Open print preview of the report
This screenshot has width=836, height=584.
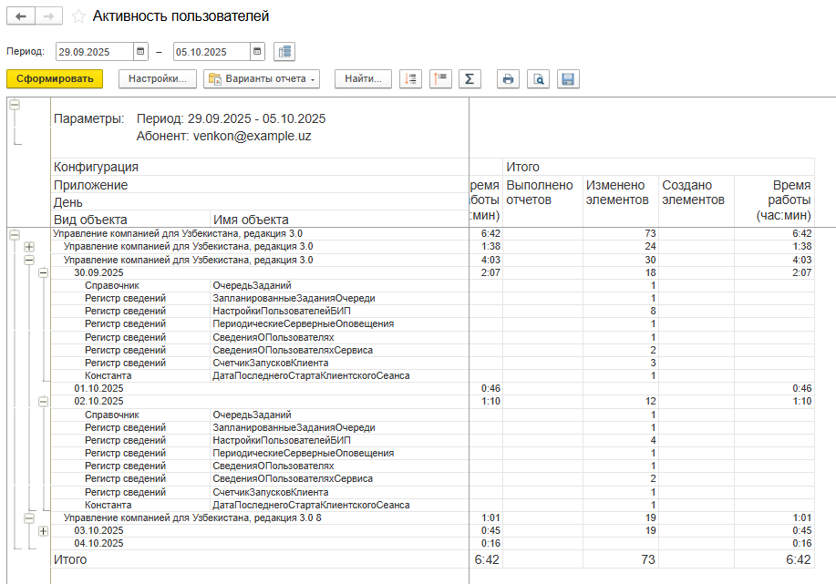pos(539,79)
